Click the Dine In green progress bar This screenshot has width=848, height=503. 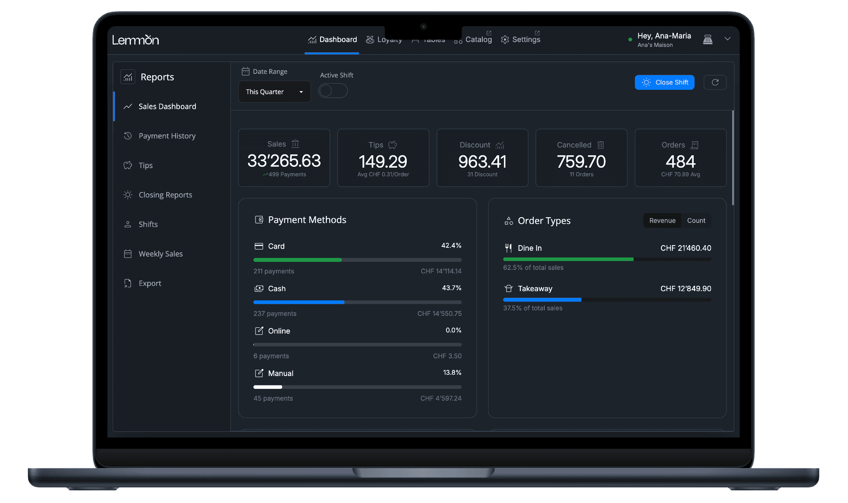coord(568,260)
